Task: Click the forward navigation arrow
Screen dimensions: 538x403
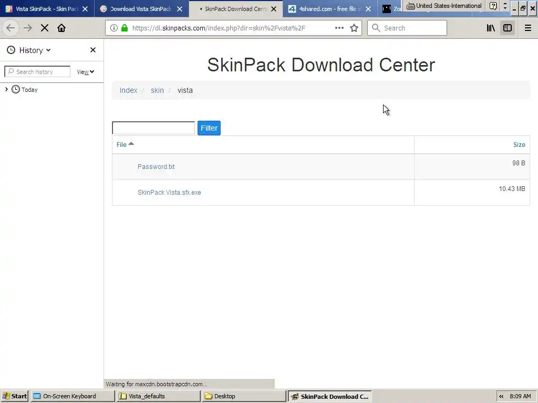Action: [x=28, y=28]
